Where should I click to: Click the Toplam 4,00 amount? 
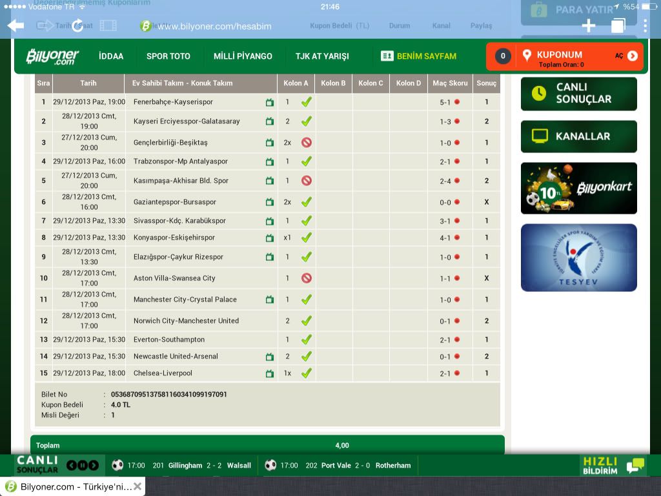tap(342, 446)
